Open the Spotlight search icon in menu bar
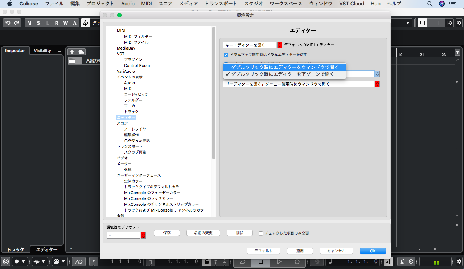Image resolution: width=464 pixels, height=269 pixels. (x=430, y=4)
